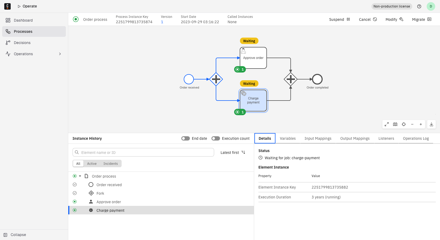Toggle Execution count switch
The image size is (440, 240).
point(216,138)
